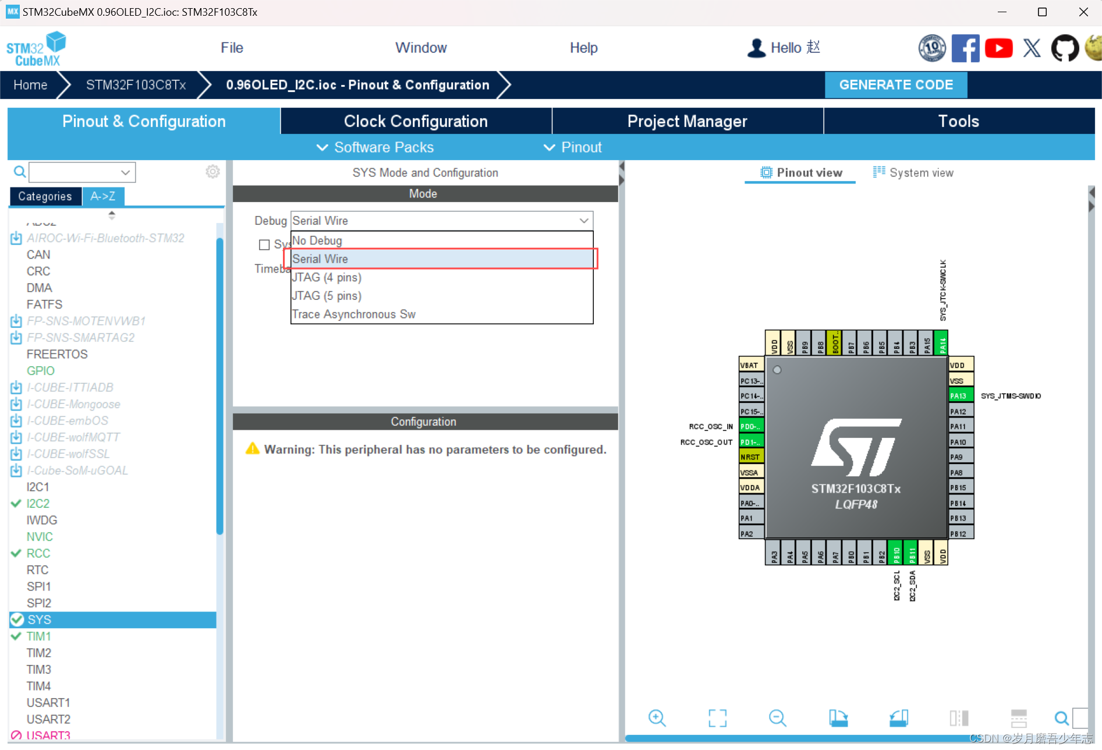
Task: Rotate the chip clockwise
Action: pyautogui.click(x=838, y=718)
